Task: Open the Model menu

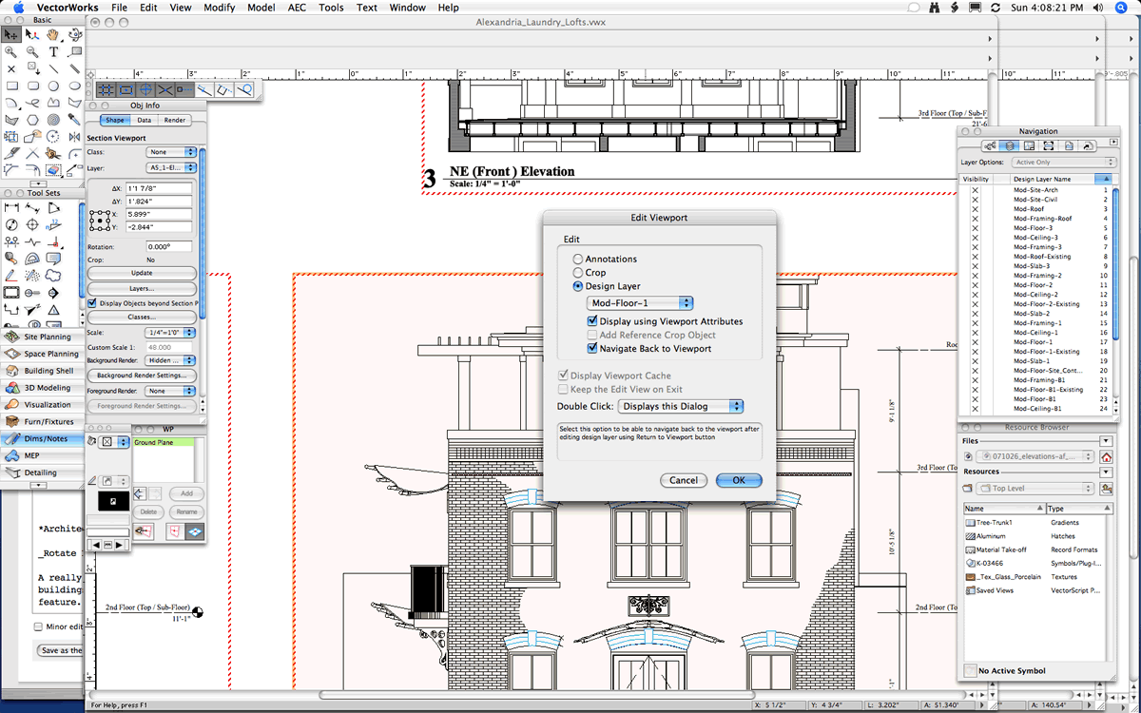Action: 261,7
